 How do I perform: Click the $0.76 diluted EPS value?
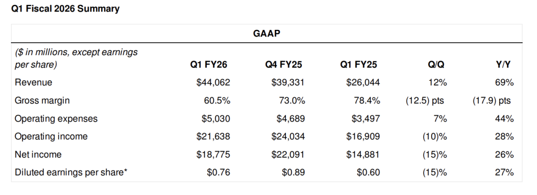point(218,173)
